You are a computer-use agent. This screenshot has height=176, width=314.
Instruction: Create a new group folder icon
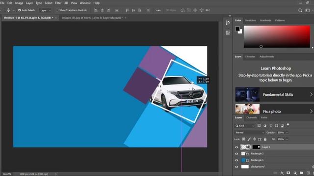coord(301,173)
